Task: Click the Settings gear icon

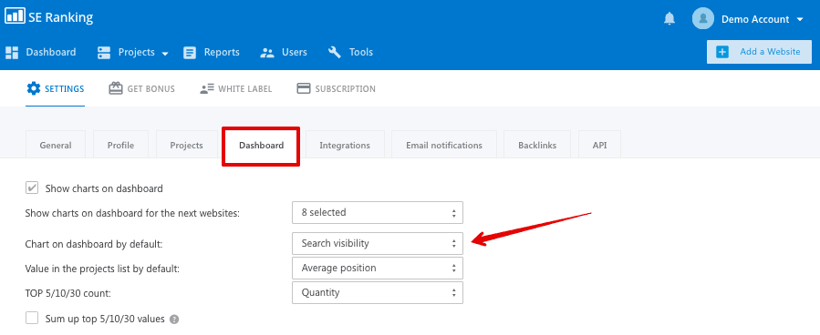Action: tap(33, 88)
